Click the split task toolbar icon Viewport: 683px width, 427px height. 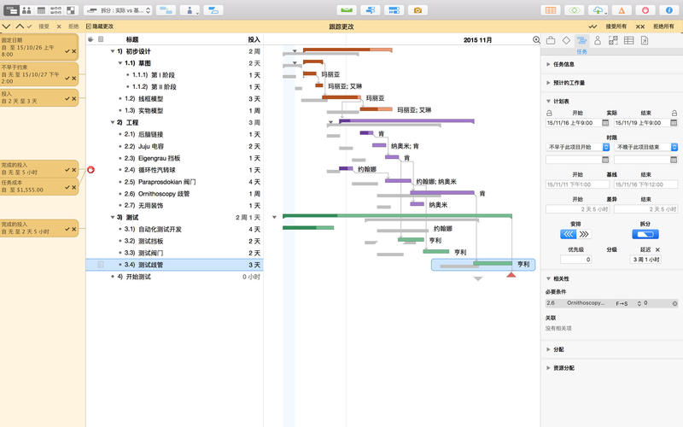pos(213,10)
